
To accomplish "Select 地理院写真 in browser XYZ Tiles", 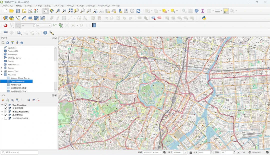I will click(x=16, y=85).
